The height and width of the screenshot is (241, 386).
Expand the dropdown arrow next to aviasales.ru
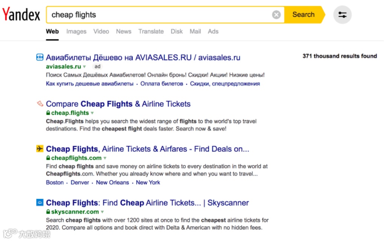click(x=84, y=67)
